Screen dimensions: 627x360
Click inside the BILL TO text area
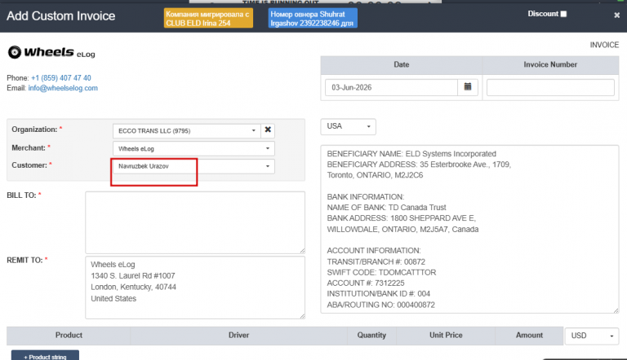point(195,222)
